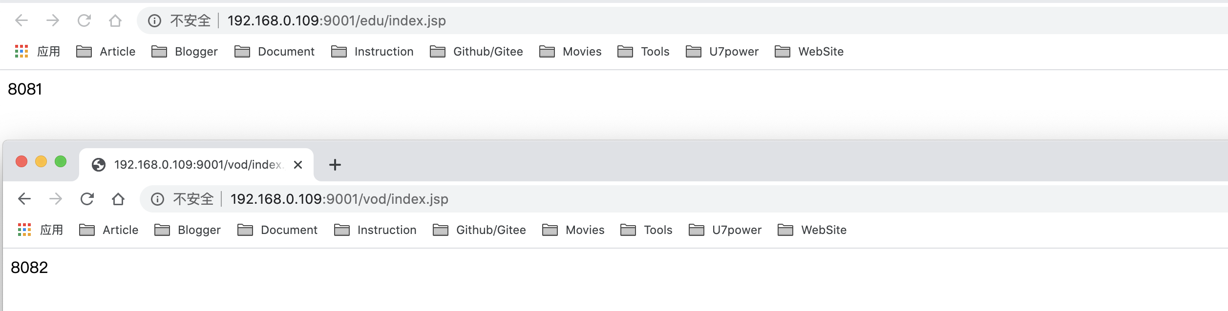Open the apps grid in the edu window
The width and height of the screenshot is (1228, 311).
click(x=21, y=51)
